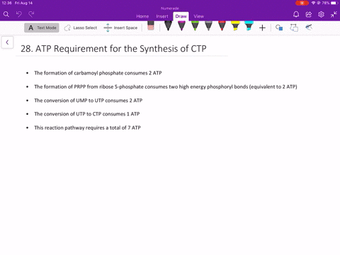Edit the page title about CTP
The height and width of the screenshot is (255, 340).
113,49
